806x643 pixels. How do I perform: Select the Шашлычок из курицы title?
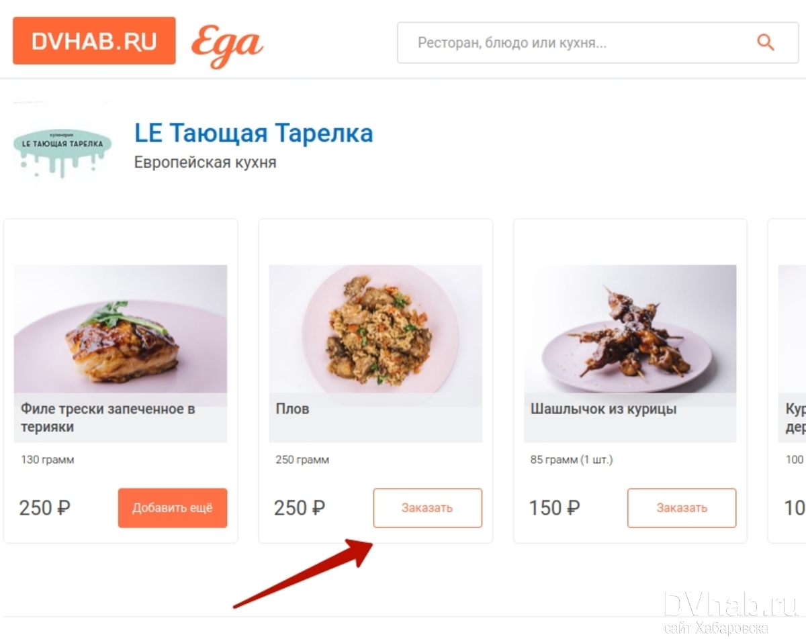(x=604, y=409)
